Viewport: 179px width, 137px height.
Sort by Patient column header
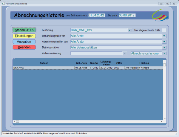43,63
